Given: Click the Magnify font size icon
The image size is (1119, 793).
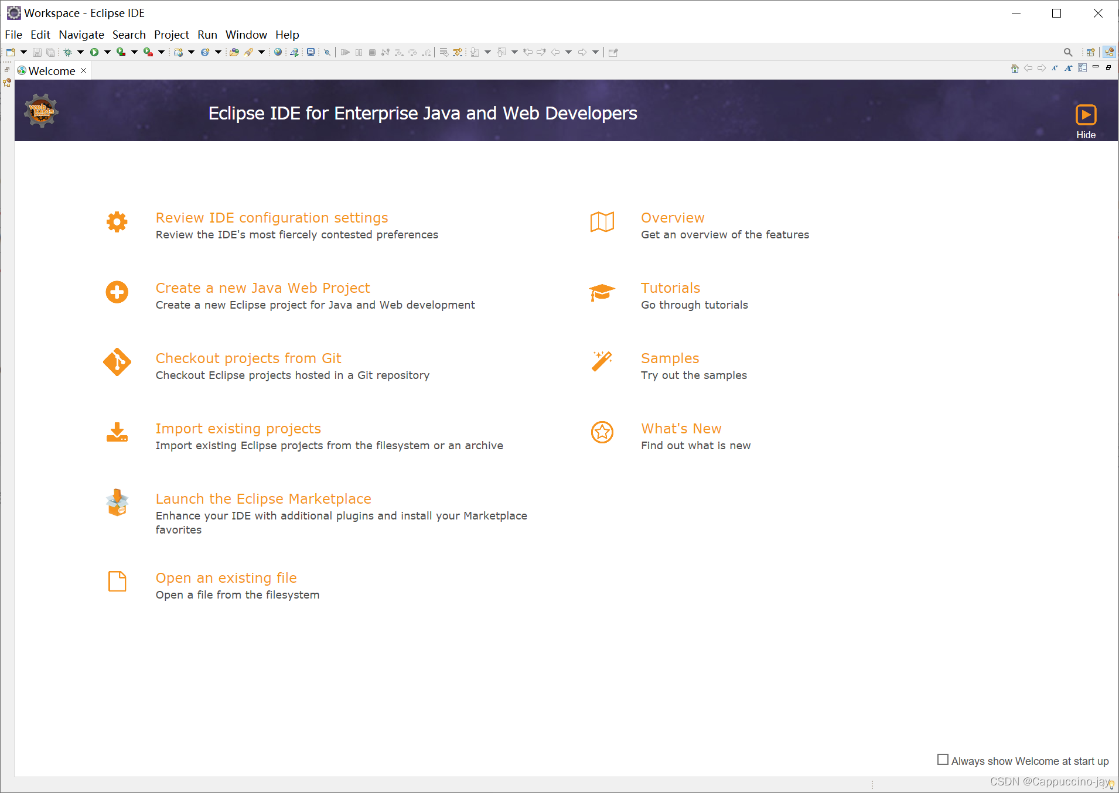Looking at the screenshot, I should pyautogui.click(x=1068, y=68).
